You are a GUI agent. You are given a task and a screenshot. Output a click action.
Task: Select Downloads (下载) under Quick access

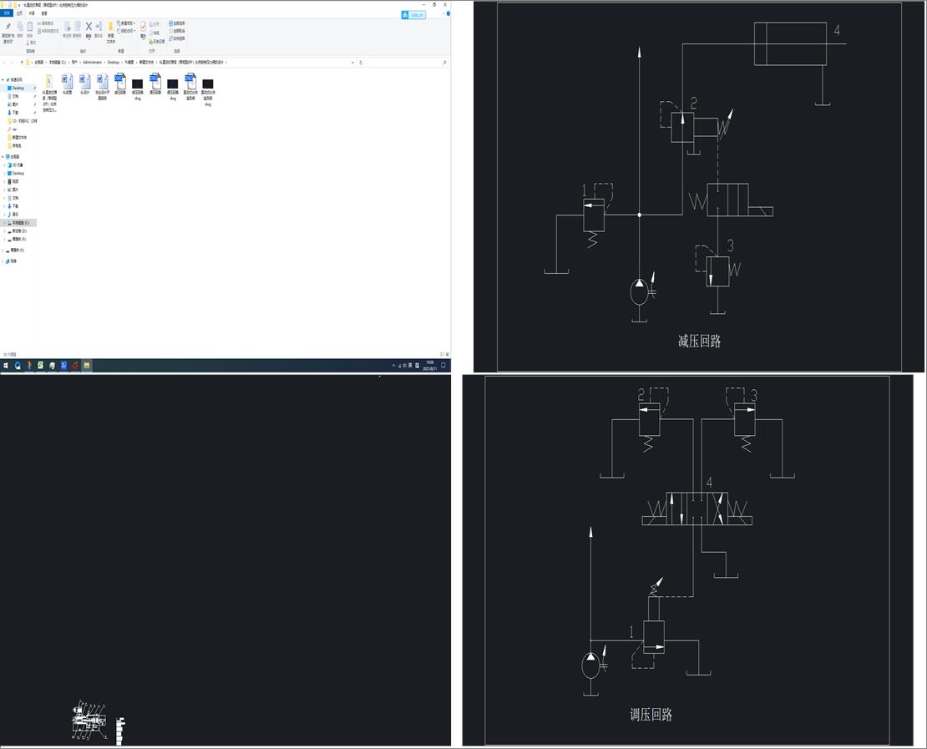15,113
